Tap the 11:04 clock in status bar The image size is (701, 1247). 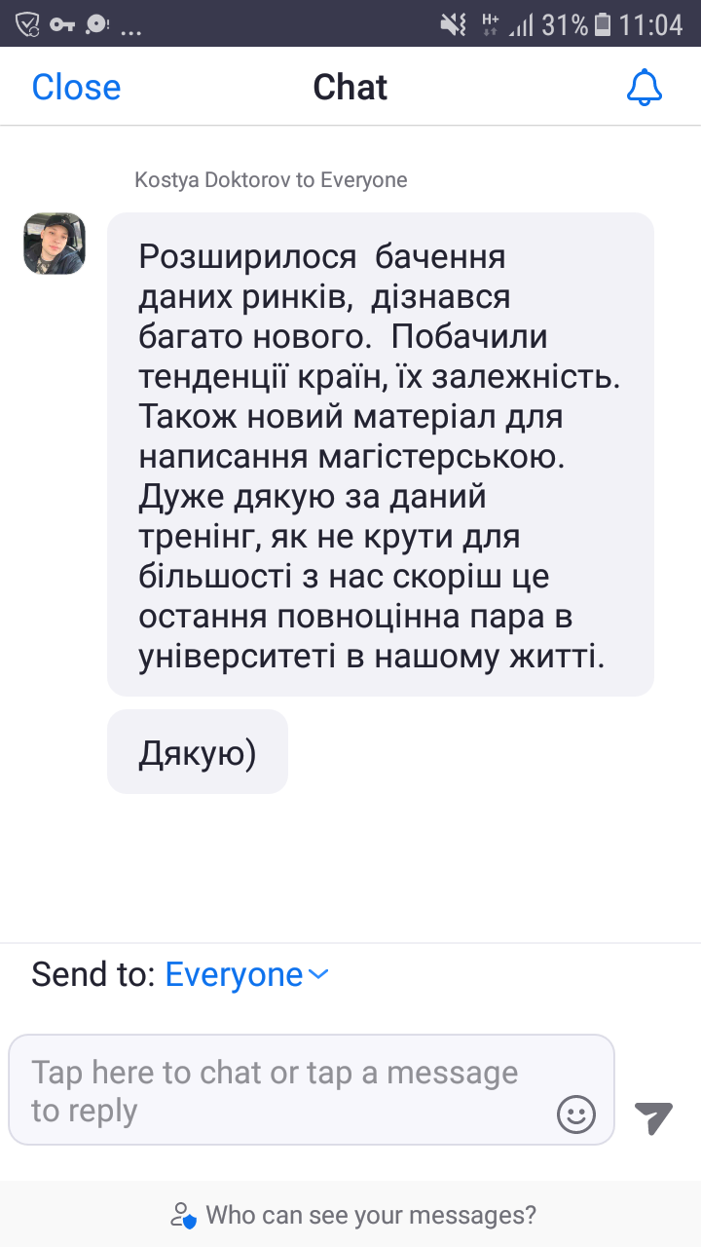tap(650, 24)
